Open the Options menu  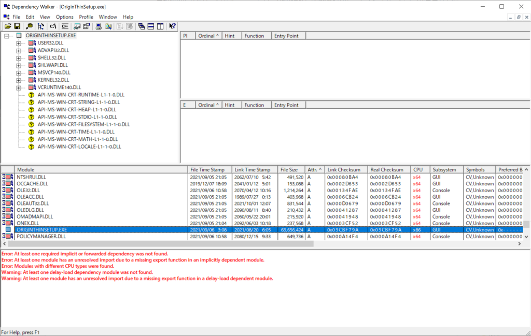coord(64,17)
